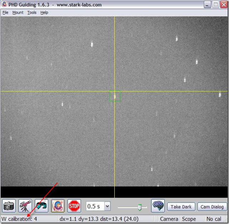The image size is (229, 224).
Task: Maximize the PHD Guiding window
Action: (215, 5)
